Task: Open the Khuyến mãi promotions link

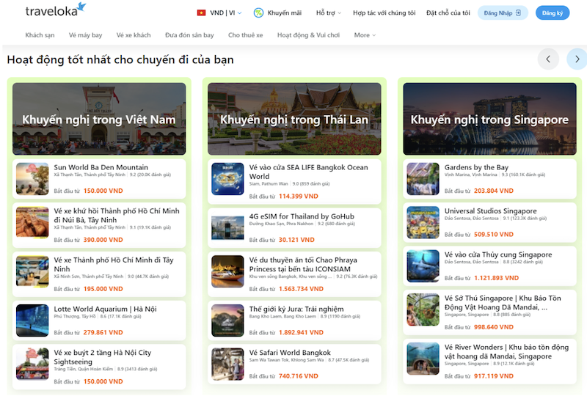Action: (284, 12)
